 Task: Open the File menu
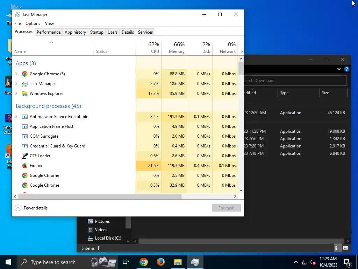tap(17, 23)
